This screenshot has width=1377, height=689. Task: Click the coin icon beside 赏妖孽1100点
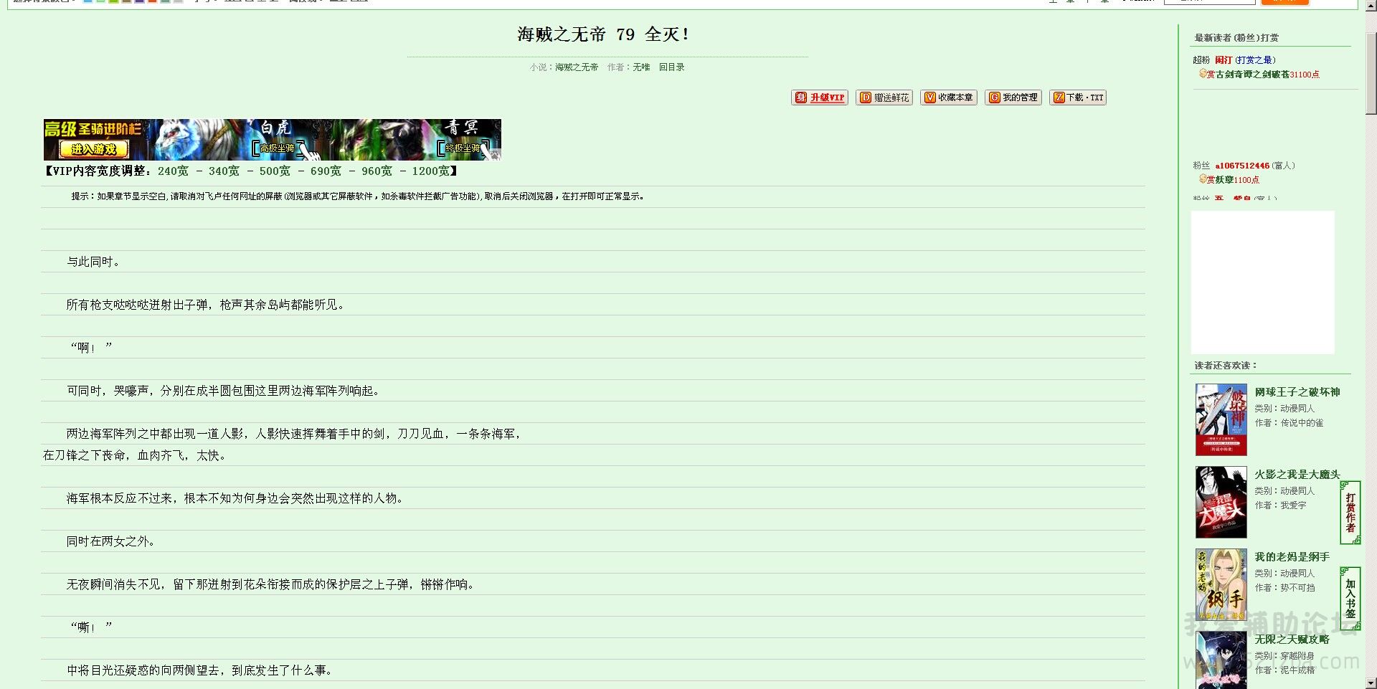pos(1203,179)
